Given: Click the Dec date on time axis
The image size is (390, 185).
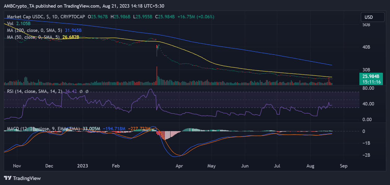Looking at the screenshot, I should (x=49, y=166).
